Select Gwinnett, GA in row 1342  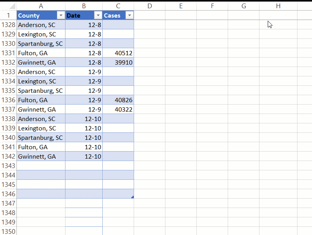click(41, 156)
